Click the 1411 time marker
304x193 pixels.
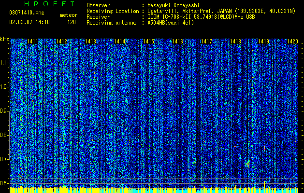[32, 41]
